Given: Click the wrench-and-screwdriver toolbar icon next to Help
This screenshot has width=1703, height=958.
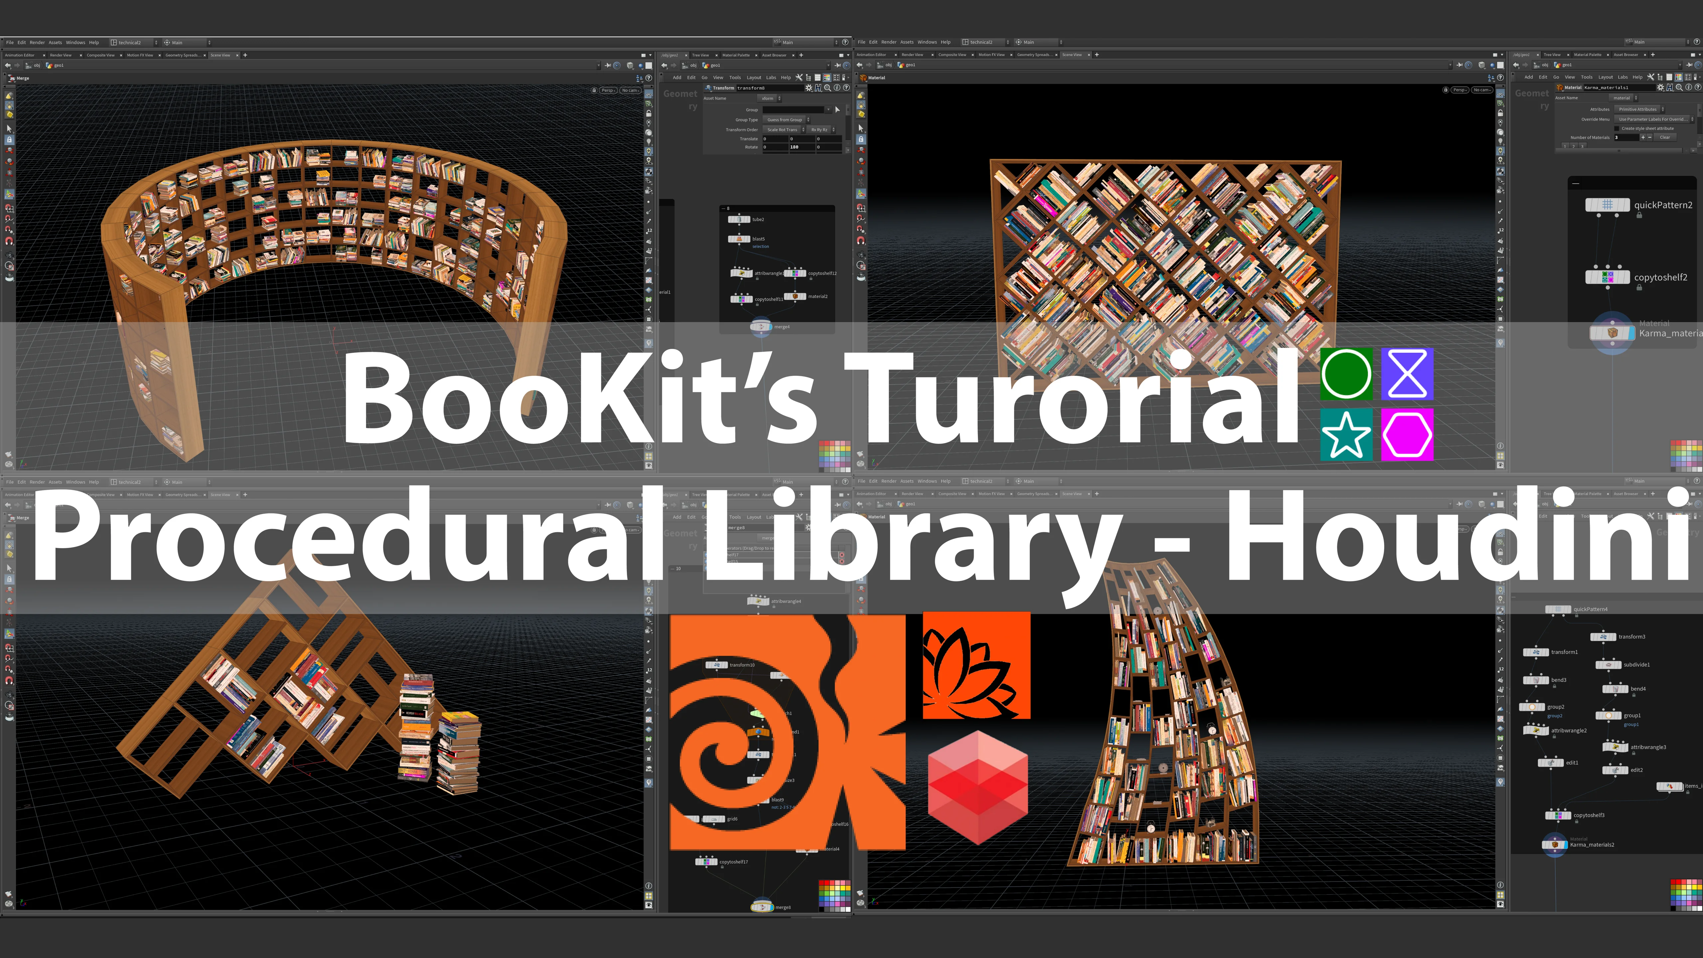Looking at the screenshot, I should [x=799, y=78].
